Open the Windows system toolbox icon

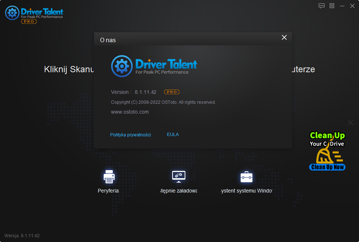[246, 177]
